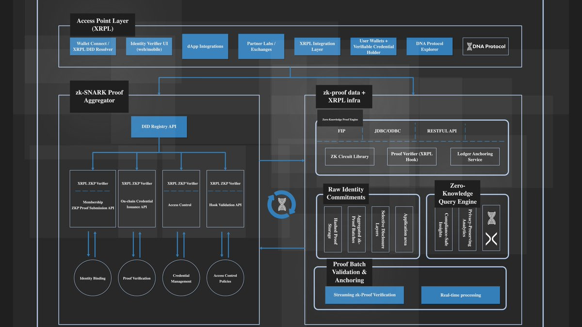Screen dimensions: 582x327
Task: Select the Real-time processing block
Action: [460, 295]
